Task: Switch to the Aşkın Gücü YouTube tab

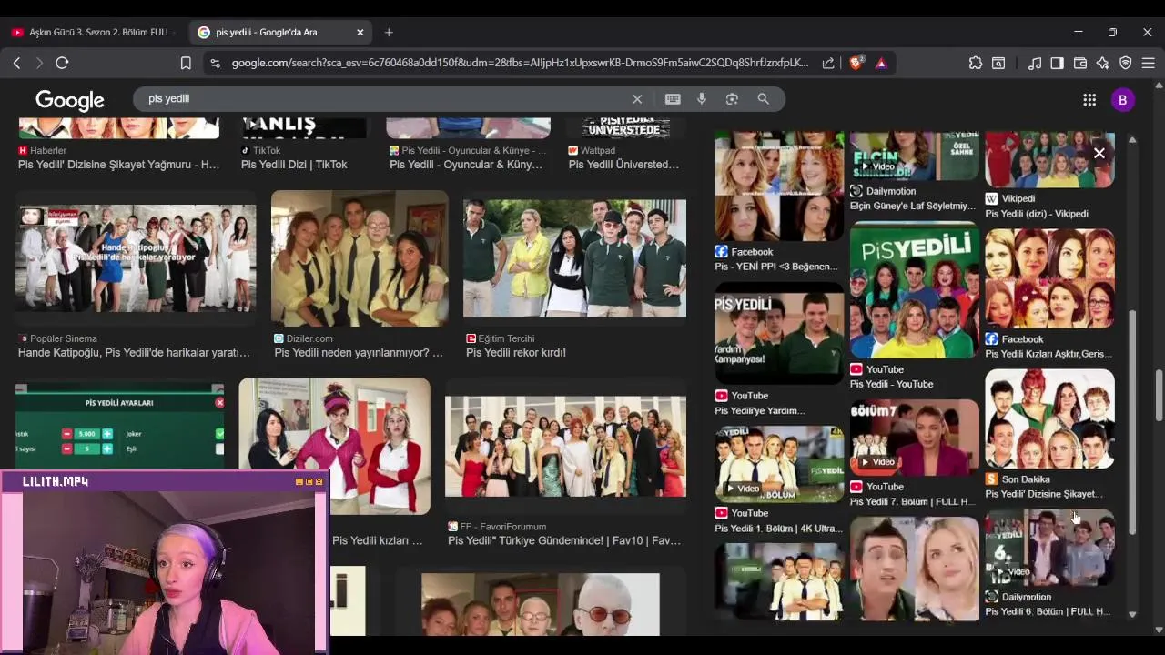Action: (x=94, y=32)
